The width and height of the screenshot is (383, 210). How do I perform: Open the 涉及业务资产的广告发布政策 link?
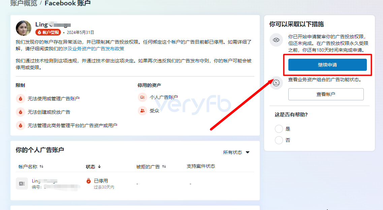[94, 49]
